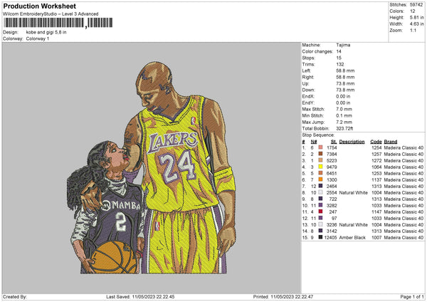
Task: Click 'Natural White' description in row 8
Action: pos(353,192)
